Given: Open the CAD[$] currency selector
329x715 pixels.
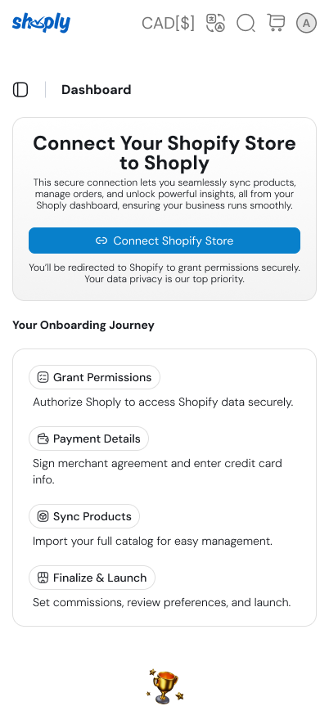Looking at the screenshot, I should [x=168, y=23].
